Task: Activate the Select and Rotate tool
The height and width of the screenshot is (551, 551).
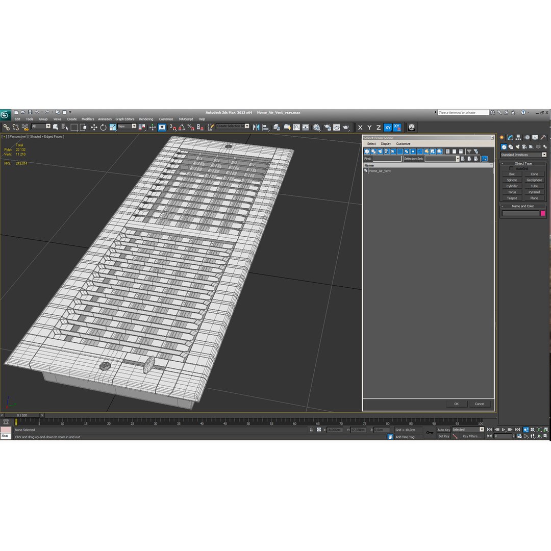Action: pyautogui.click(x=103, y=127)
